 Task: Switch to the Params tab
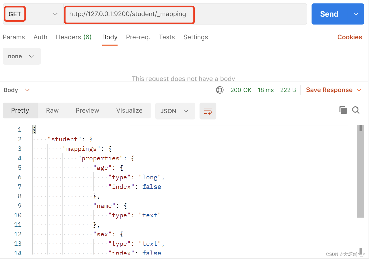(14, 37)
